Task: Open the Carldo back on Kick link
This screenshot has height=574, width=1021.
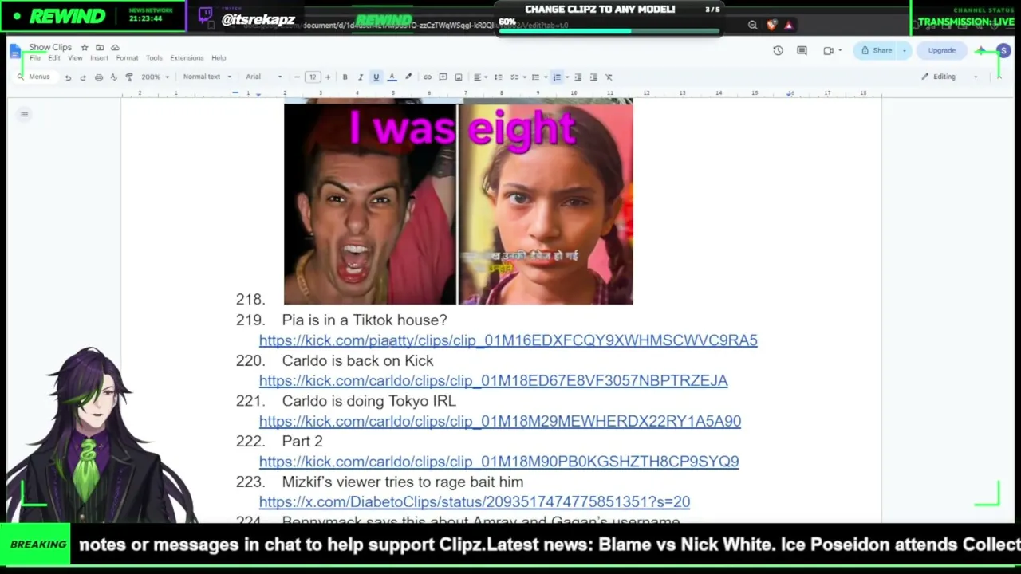Action: [x=493, y=380]
